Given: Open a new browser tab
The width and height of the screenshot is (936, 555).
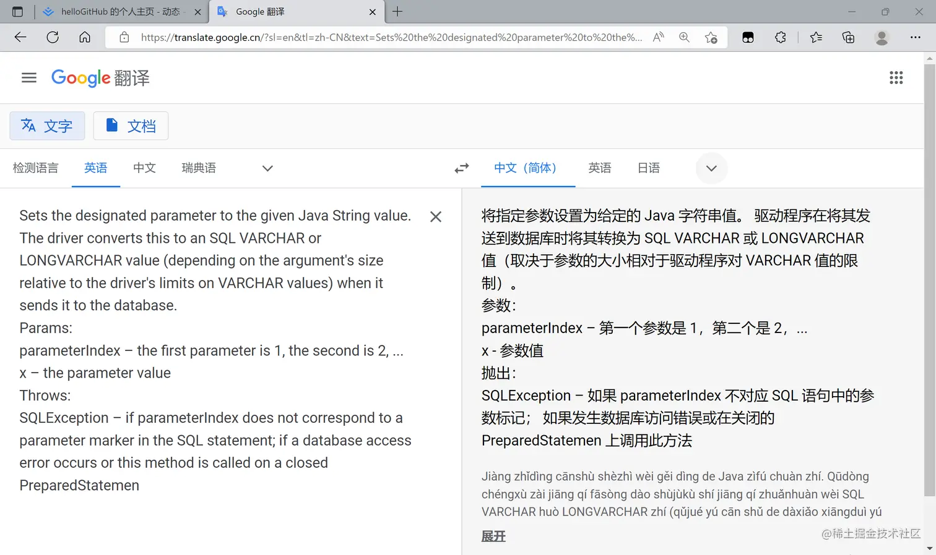Looking at the screenshot, I should 397,11.
